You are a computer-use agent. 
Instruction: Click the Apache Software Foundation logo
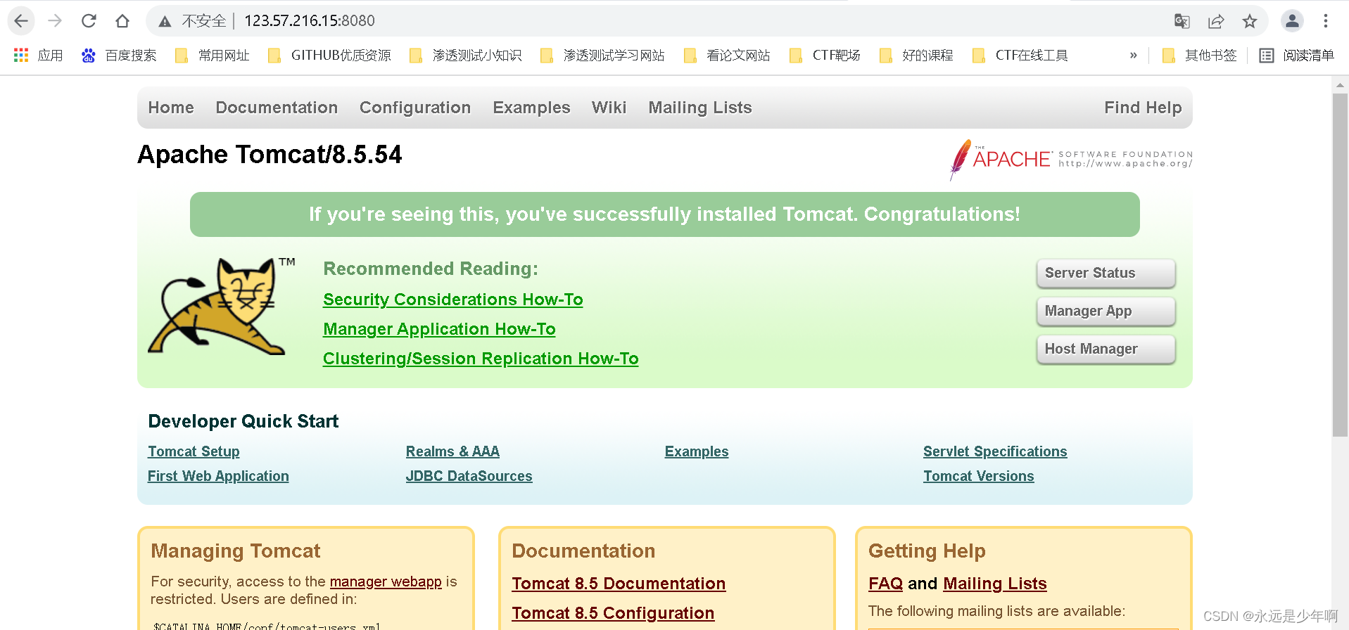pyautogui.click(x=1070, y=159)
